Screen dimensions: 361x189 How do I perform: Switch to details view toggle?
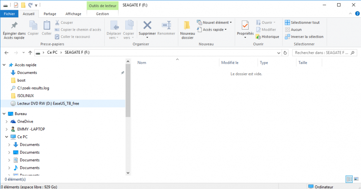[x=349, y=179]
